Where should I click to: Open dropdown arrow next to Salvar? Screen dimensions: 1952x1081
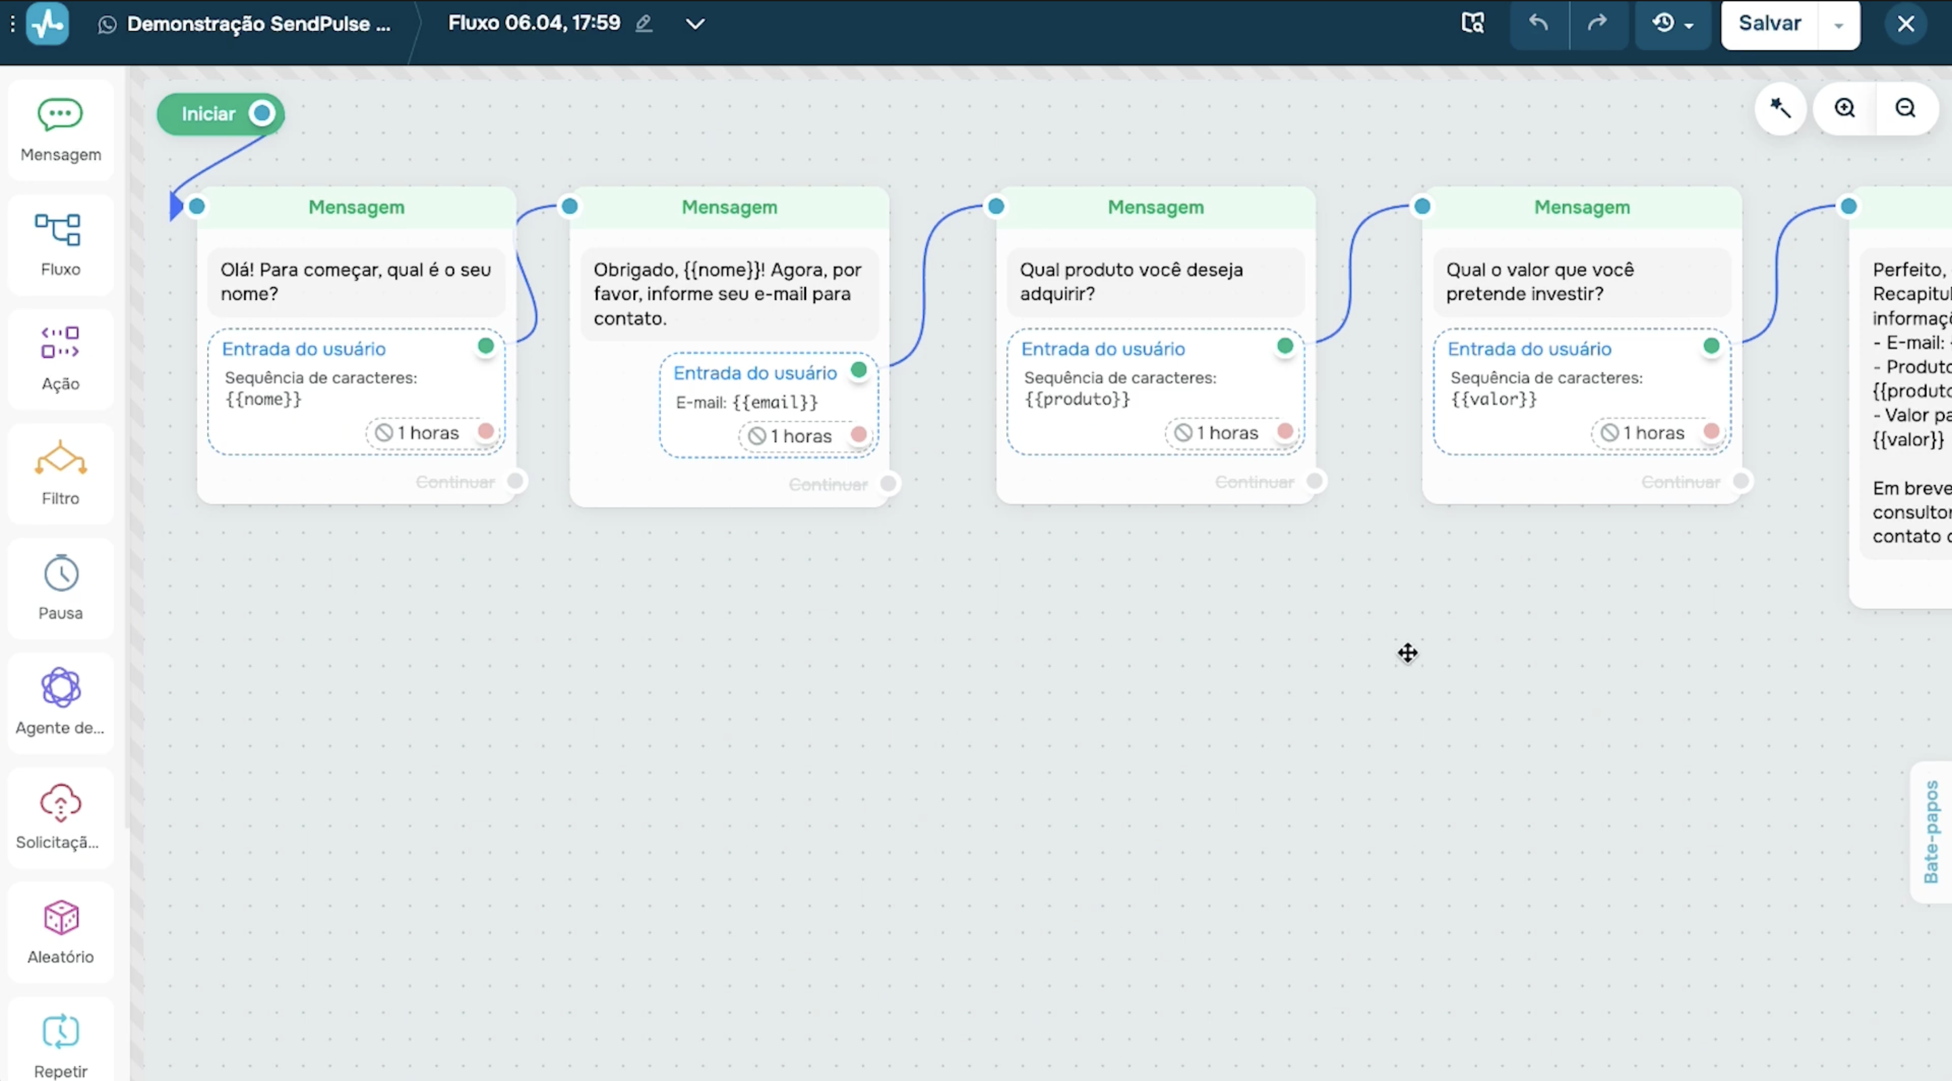coord(1838,24)
